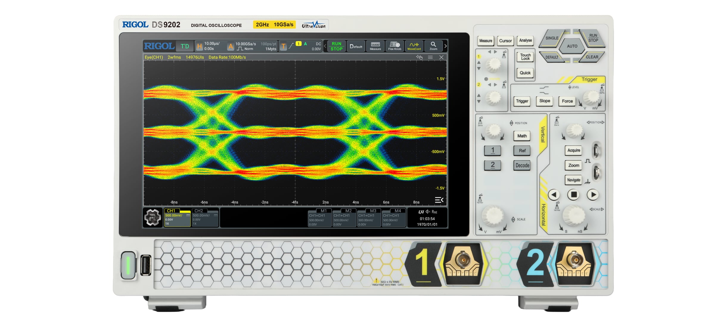Select the M4 math channel tab
Image resolution: width=727 pixels, height=327 pixels.
[398, 211]
